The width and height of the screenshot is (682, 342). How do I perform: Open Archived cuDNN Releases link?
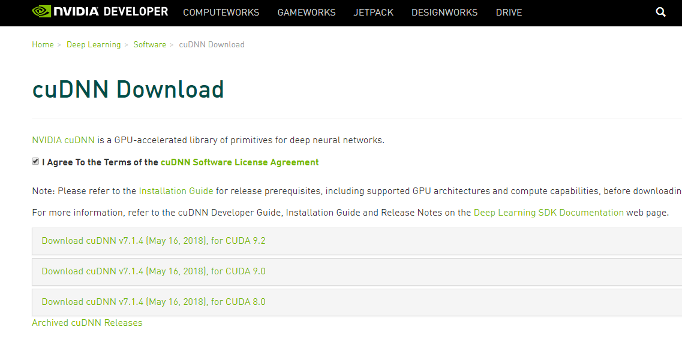click(87, 322)
